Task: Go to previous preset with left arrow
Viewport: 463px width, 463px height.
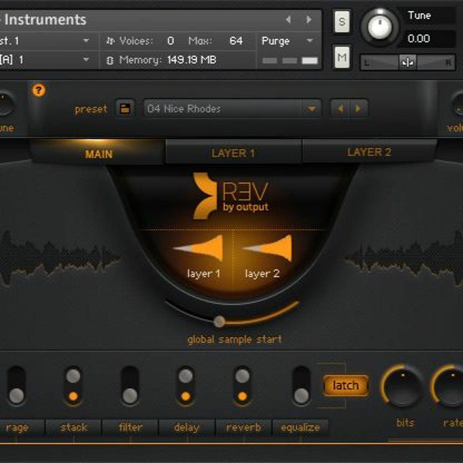Action: 340,109
